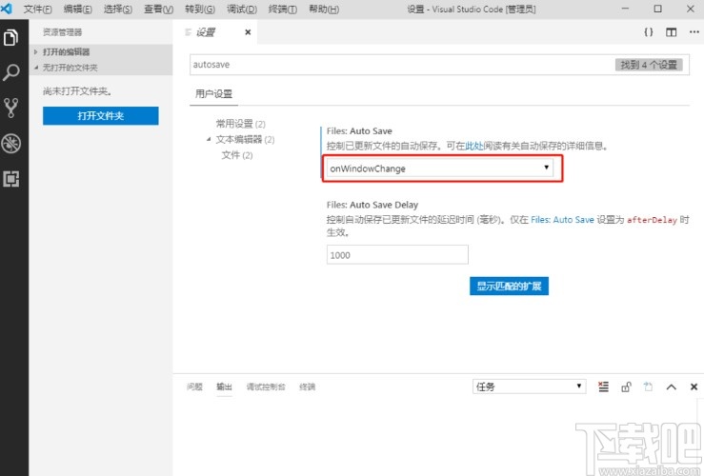704x476 pixels.
Task: Open settings JSON with curly braces icon
Action: (649, 31)
